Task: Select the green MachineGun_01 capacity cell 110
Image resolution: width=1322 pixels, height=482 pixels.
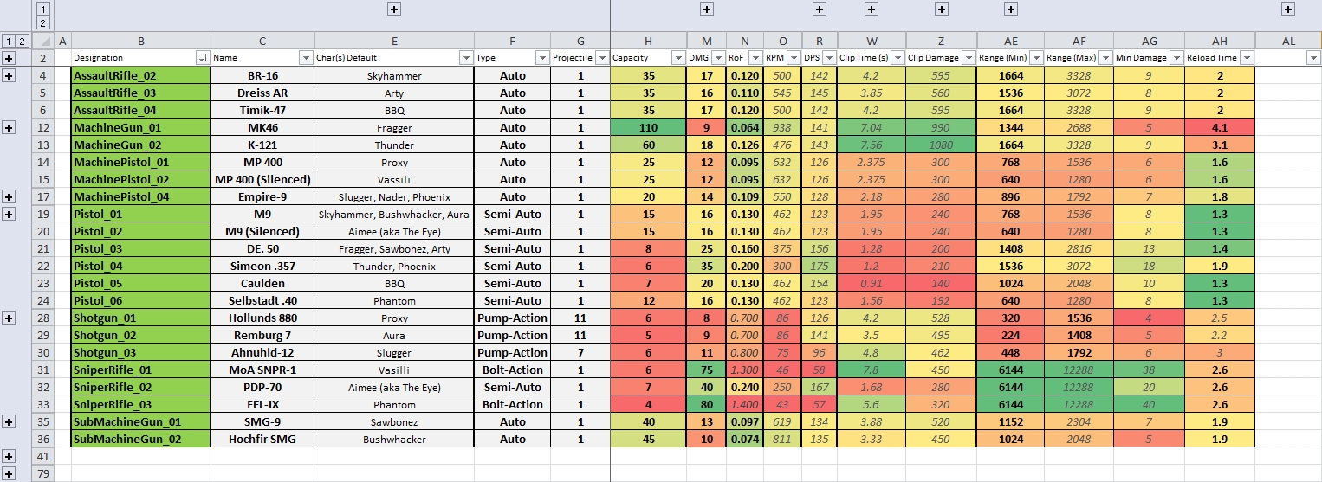Action: click(649, 128)
